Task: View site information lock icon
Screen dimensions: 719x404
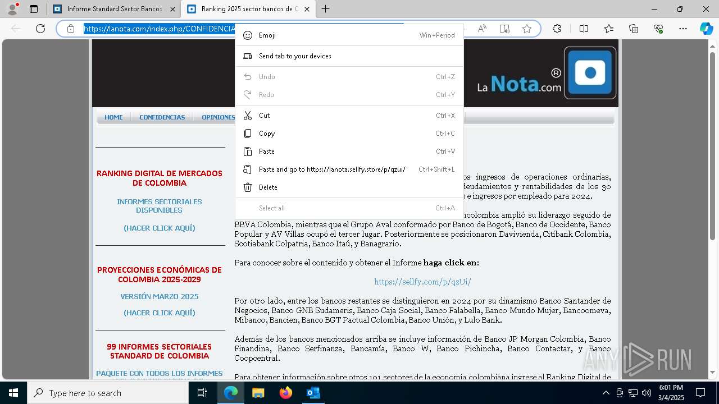Action: (71, 29)
